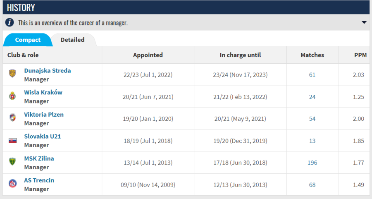
Task: Click the Matches column header
Action: click(x=312, y=55)
